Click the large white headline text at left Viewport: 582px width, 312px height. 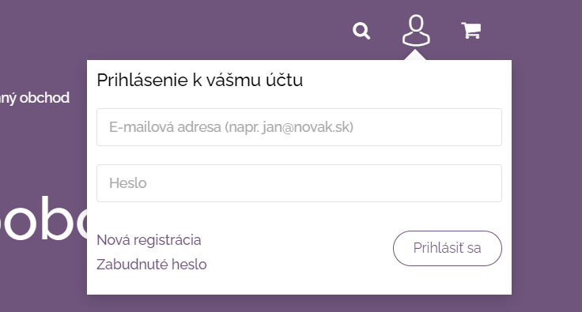pos(43,219)
